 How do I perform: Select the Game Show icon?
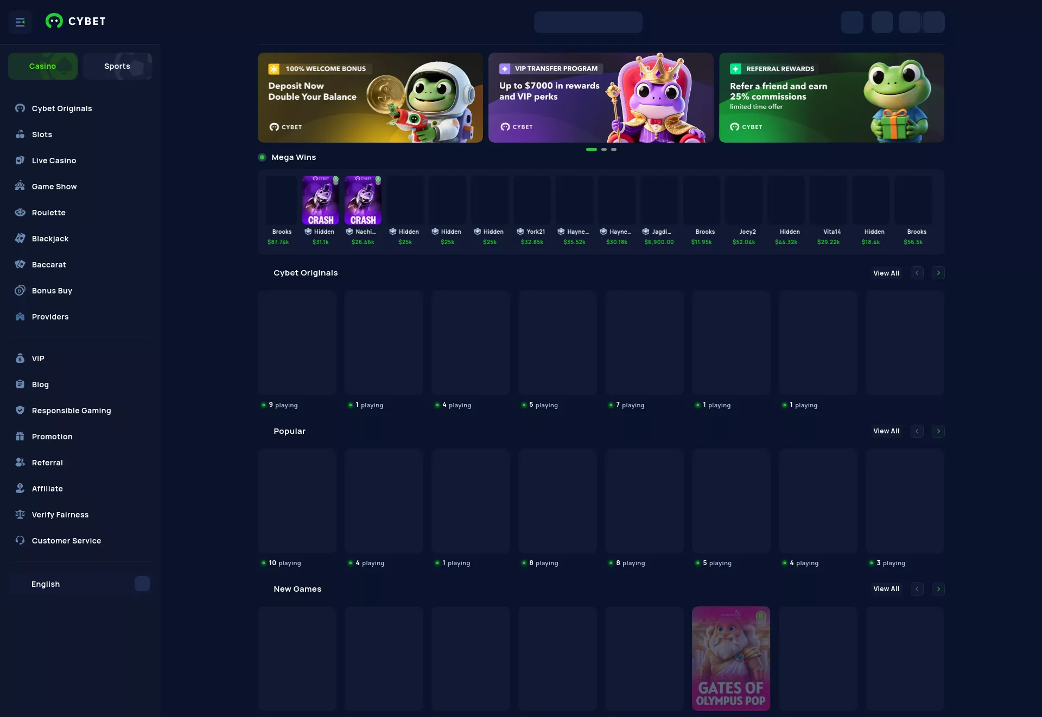coord(20,186)
